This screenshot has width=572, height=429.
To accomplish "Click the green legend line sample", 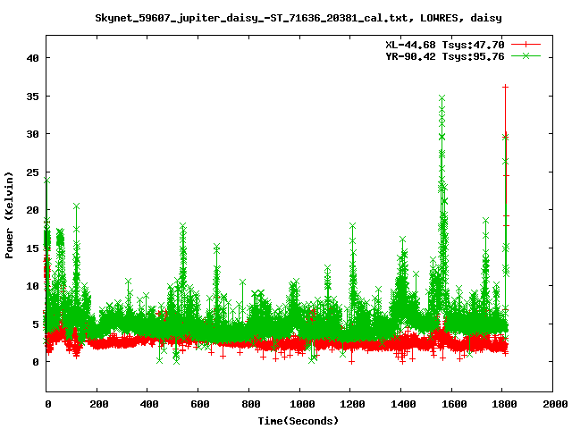I will 526,55.
